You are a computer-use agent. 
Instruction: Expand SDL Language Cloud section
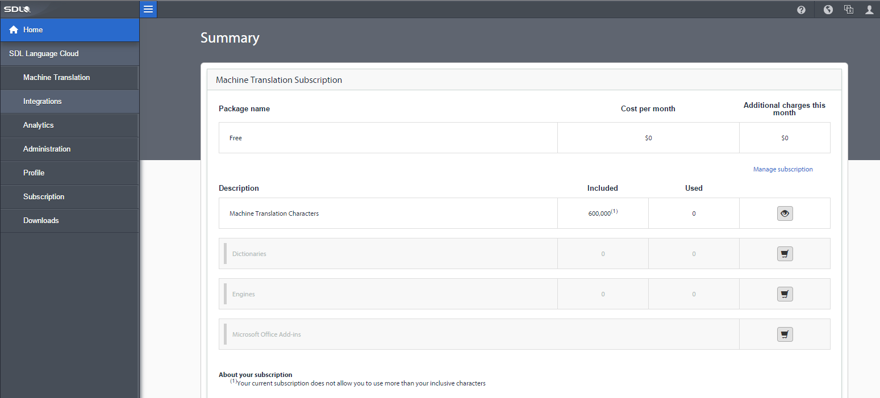click(x=44, y=54)
